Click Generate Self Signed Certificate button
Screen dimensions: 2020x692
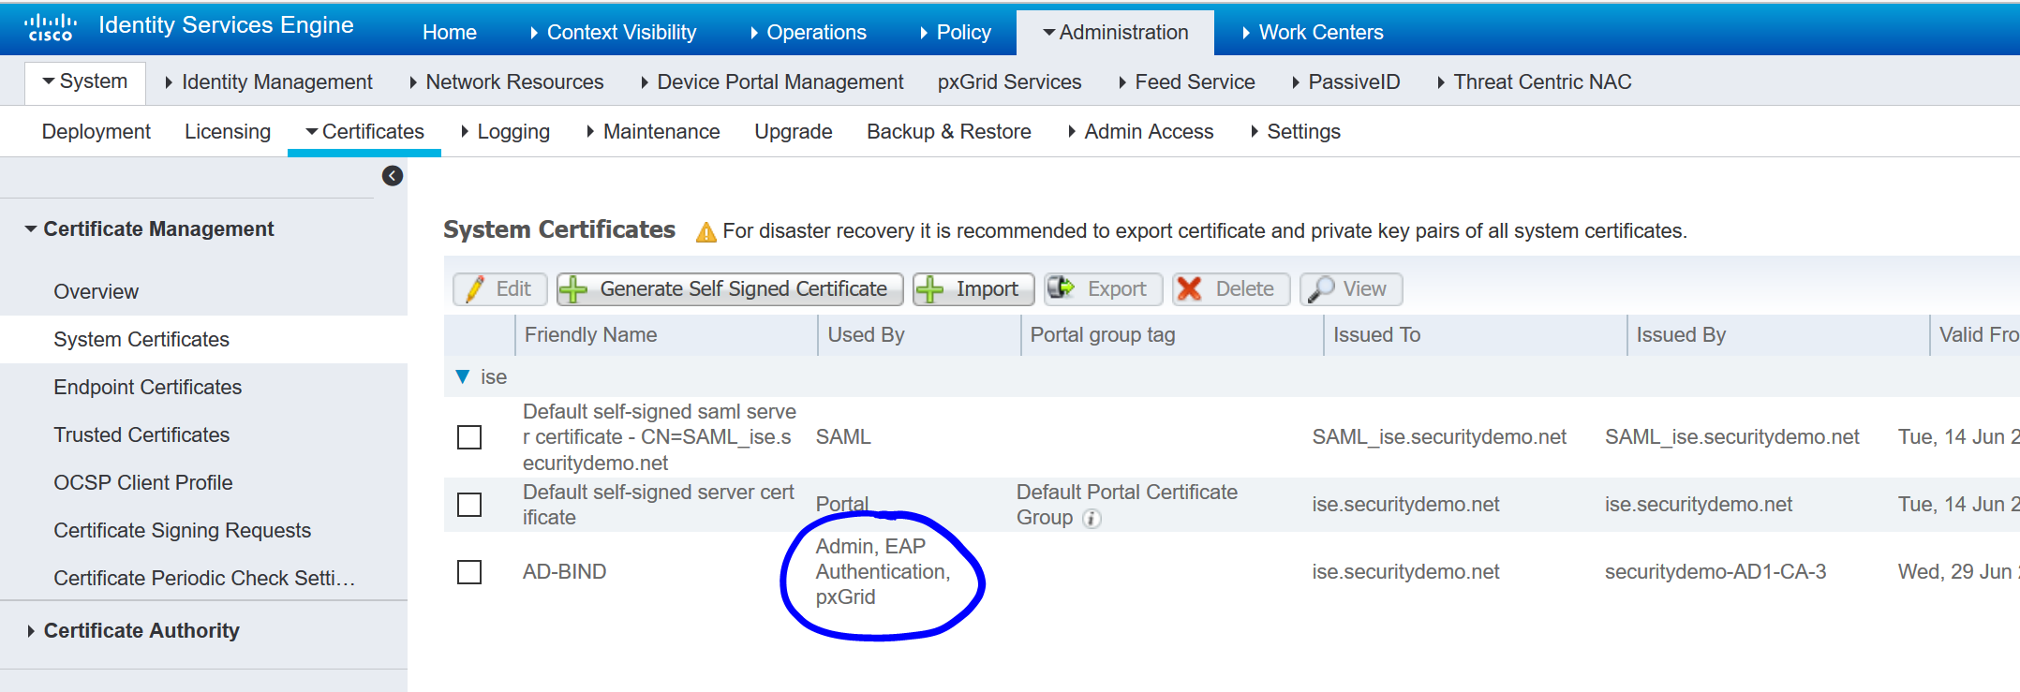pyautogui.click(x=730, y=289)
